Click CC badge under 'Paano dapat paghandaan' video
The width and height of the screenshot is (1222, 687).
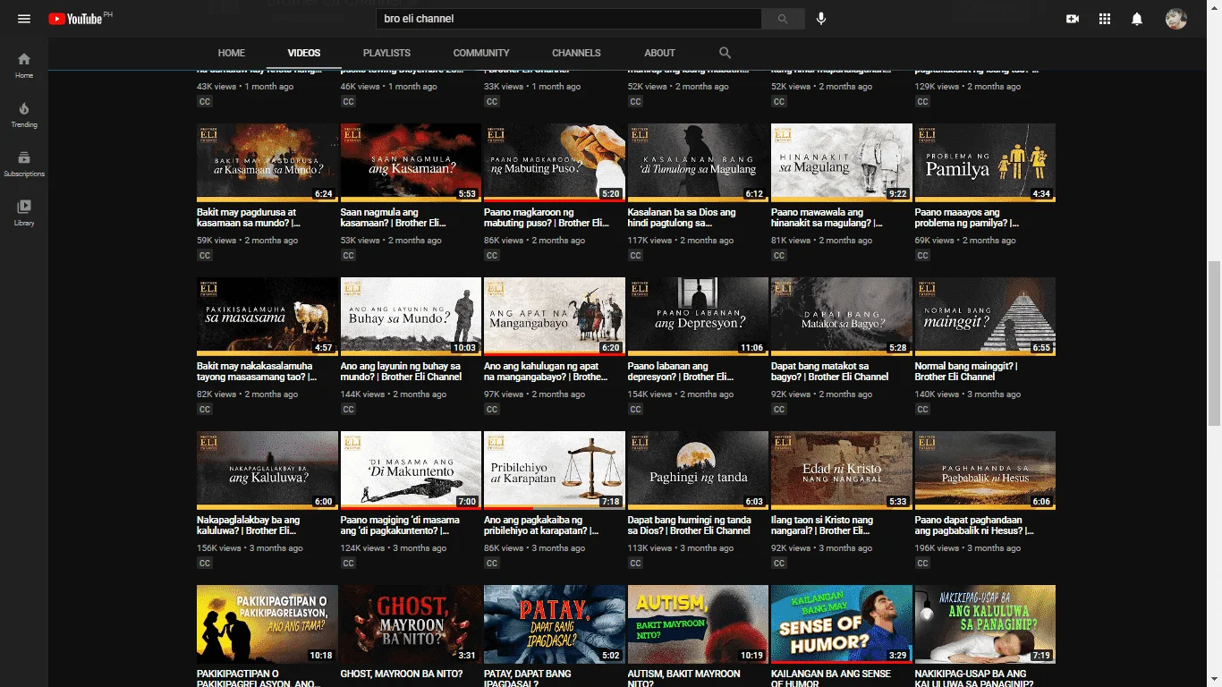(922, 564)
